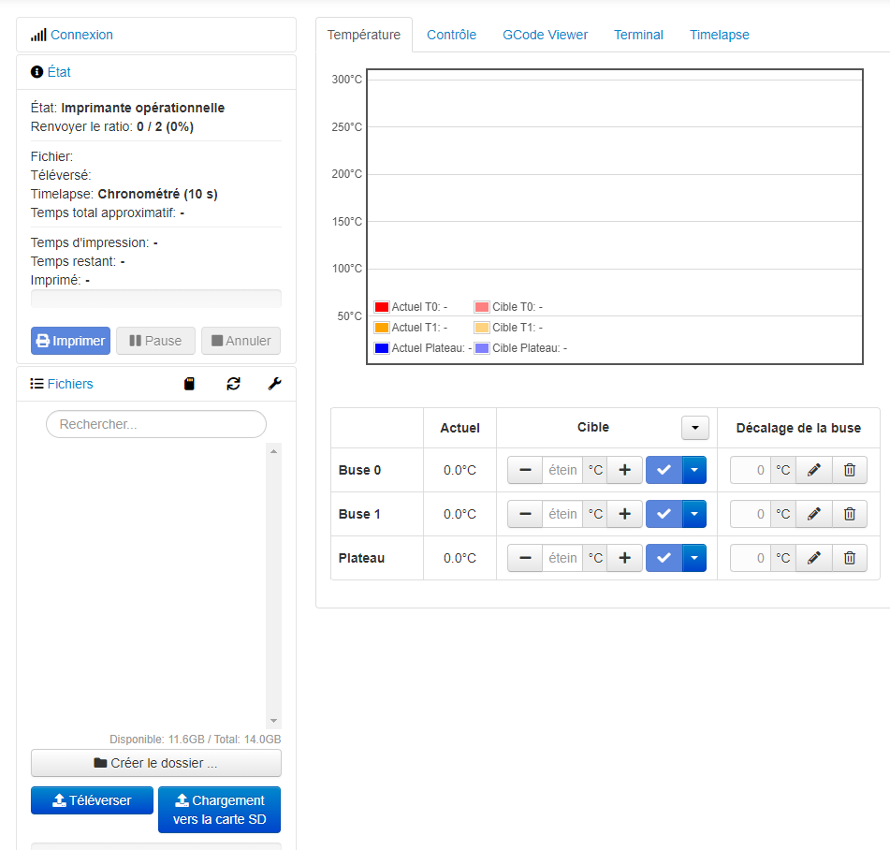Click Buse 0 target temperature field

[562, 470]
